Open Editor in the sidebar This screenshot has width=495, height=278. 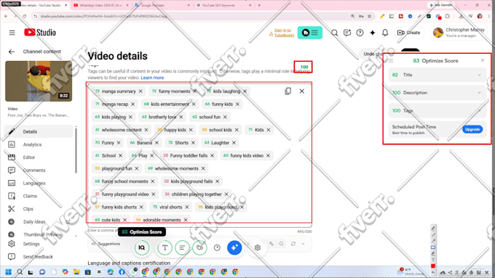point(39,158)
